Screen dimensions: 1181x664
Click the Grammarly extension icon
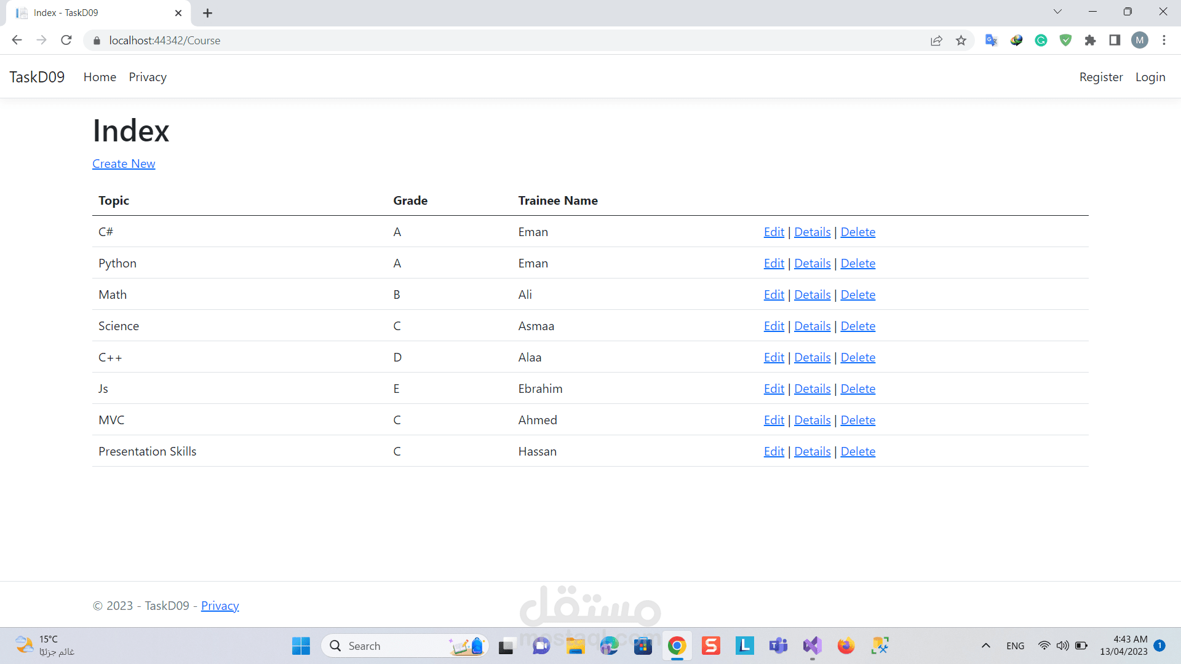1041,41
